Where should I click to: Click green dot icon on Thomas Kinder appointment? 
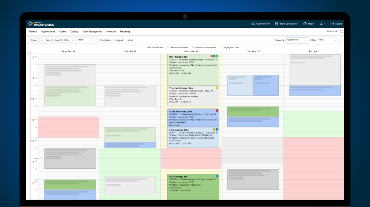(x=217, y=88)
